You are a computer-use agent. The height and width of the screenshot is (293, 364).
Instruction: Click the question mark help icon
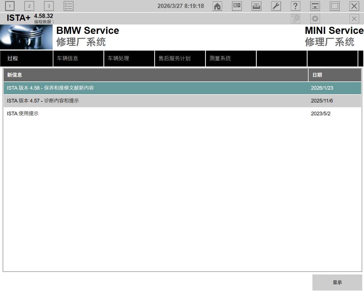(x=295, y=6)
